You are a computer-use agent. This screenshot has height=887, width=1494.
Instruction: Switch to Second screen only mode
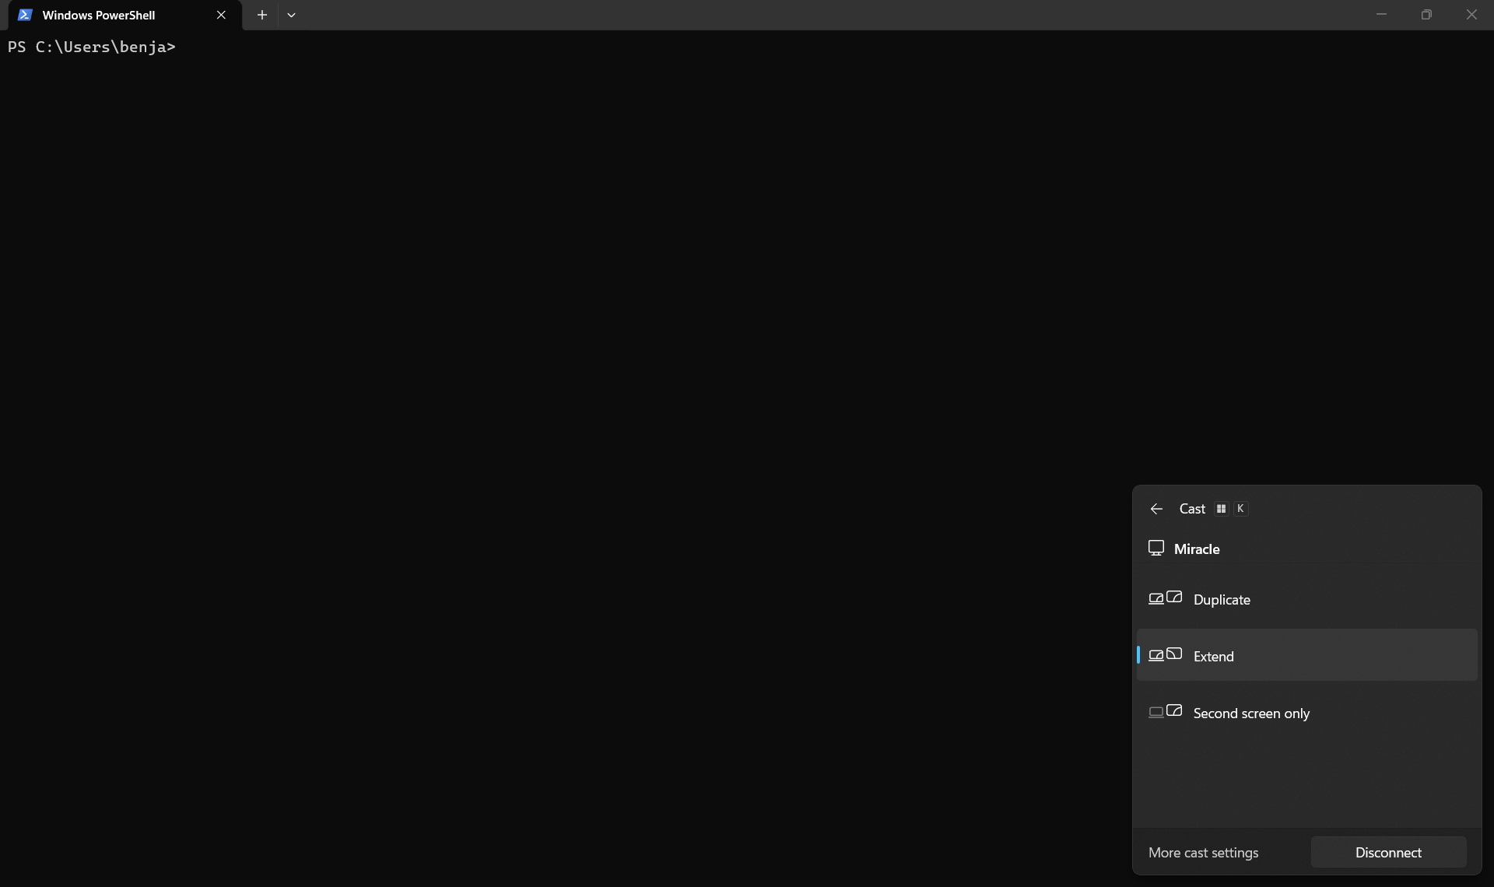tap(1251, 713)
